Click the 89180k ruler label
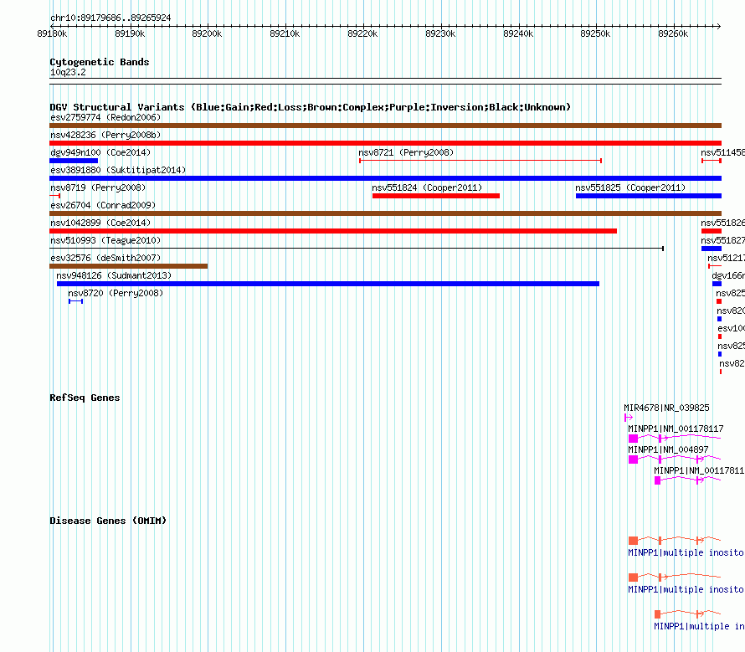 52,33
